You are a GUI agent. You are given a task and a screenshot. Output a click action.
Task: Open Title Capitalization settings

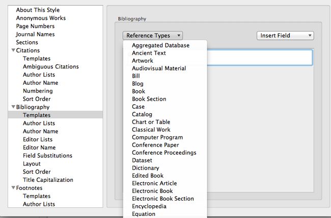(x=48, y=180)
